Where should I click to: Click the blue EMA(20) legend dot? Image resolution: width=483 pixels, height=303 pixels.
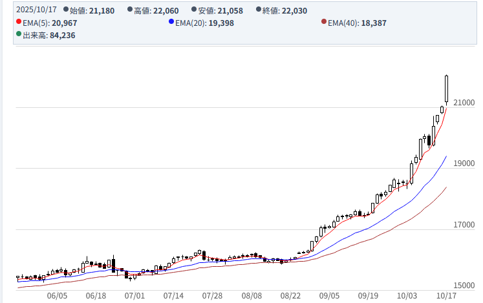pos(171,21)
